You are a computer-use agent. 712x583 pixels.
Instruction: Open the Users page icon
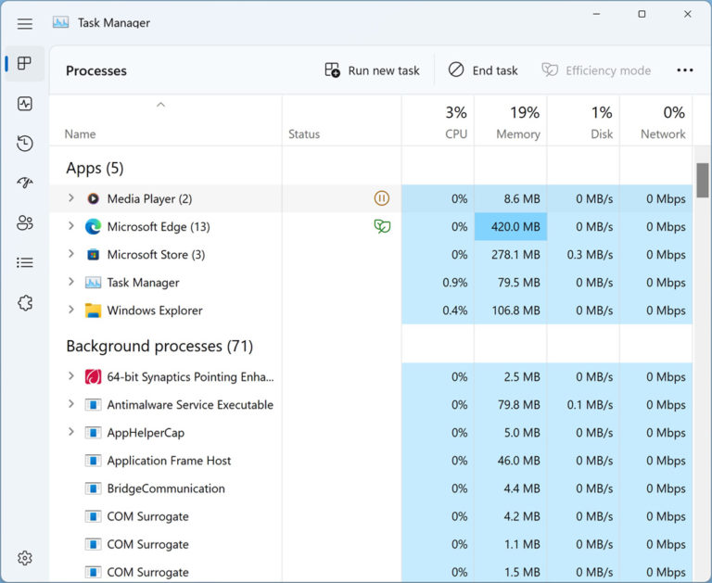(x=25, y=222)
